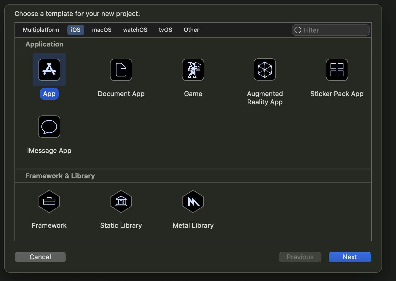Select the iMessage App speech bubble icon
Screen dimensions: 396x281
(x=49, y=127)
